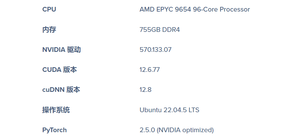Click the CUDA 版本 label
The width and height of the screenshot is (301, 140).
click(x=59, y=70)
